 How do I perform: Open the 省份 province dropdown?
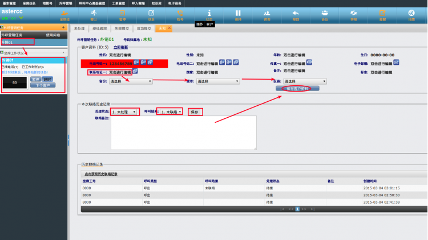click(x=131, y=81)
